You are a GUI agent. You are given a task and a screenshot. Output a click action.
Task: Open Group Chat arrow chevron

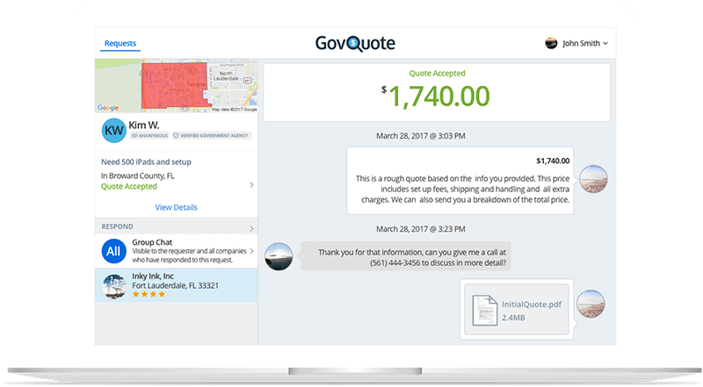(x=251, y=251)
